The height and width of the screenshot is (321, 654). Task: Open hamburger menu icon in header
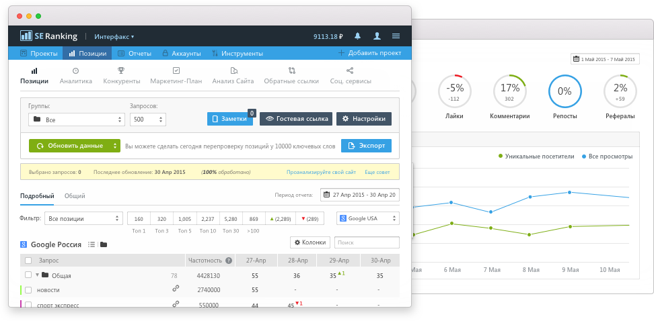pyautogui.click(x=396, y=36)
